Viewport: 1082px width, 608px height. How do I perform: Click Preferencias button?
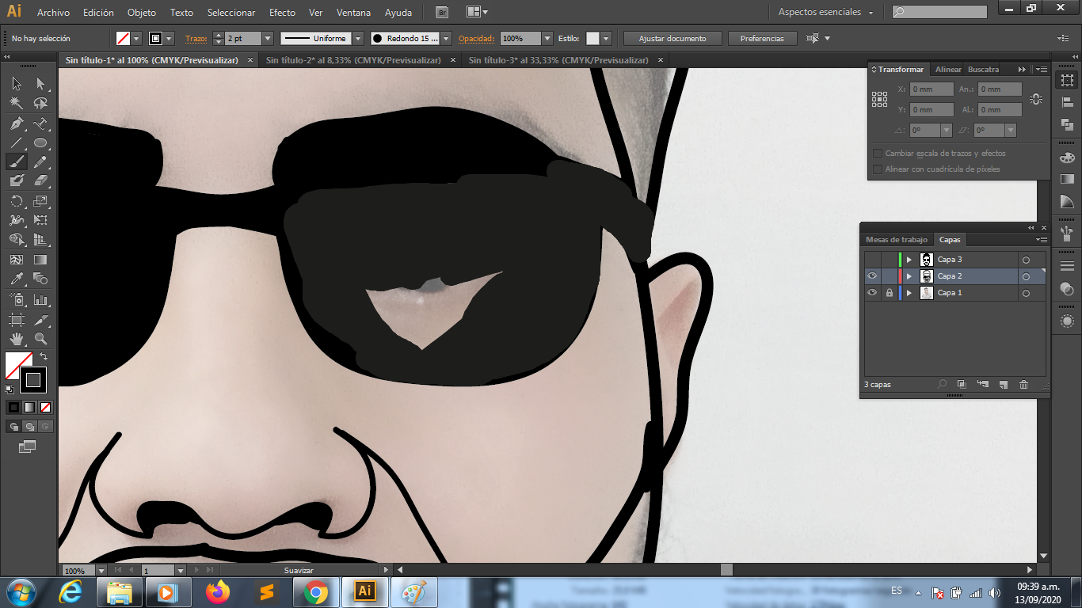(762, 38)
